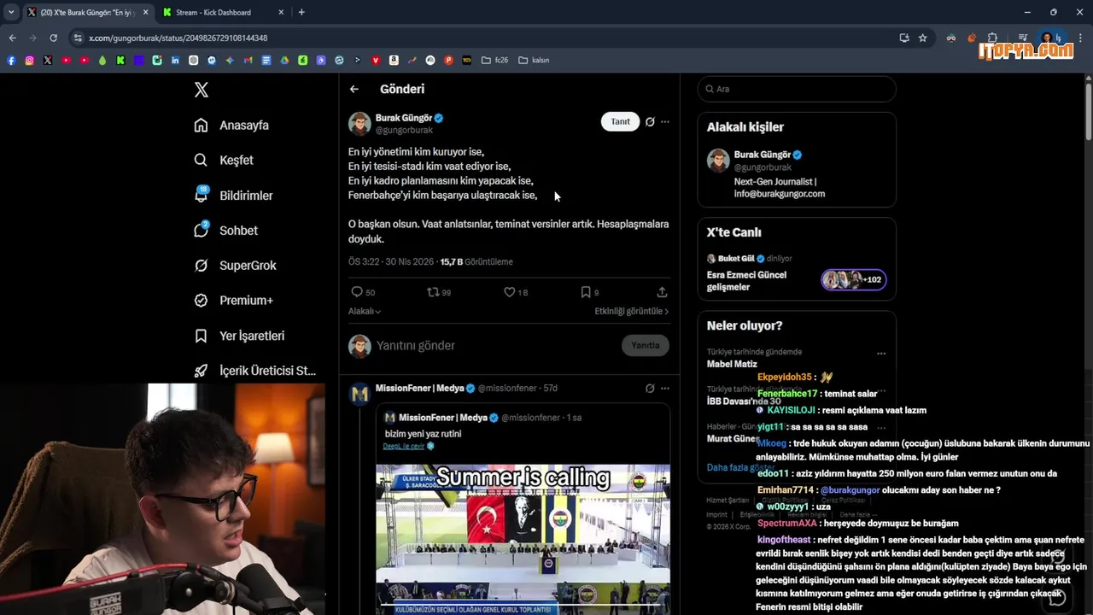The height and width of the screenshot is (615, 1093).
Task: Open Etkinliği görüntüle link
Action: [x=632, y=312]
